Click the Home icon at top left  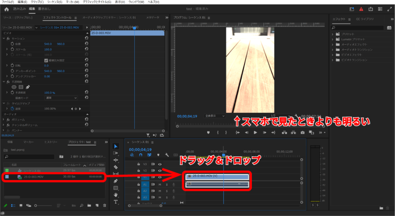pyautogui.click(x=6, y=9)
